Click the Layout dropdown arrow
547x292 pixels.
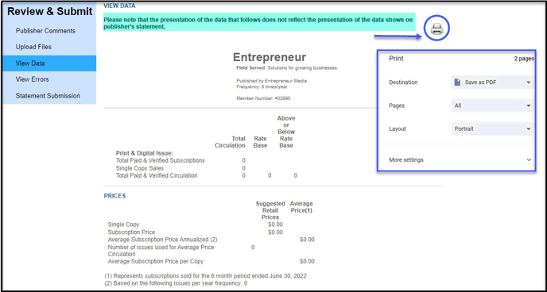click(x=529, y=129)
